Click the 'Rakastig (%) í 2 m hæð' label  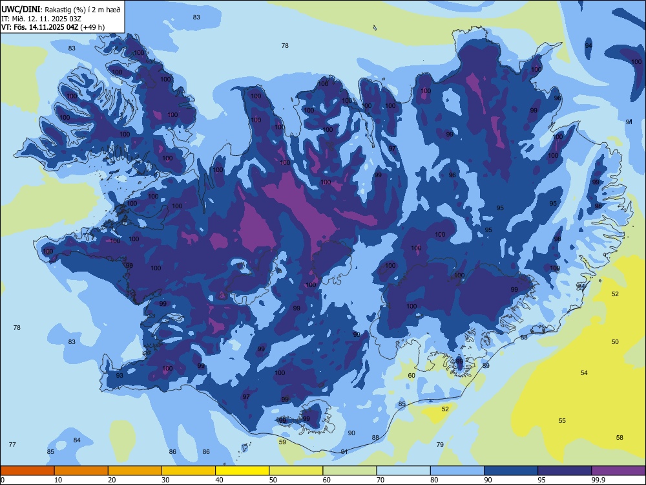tap(83, 10)
